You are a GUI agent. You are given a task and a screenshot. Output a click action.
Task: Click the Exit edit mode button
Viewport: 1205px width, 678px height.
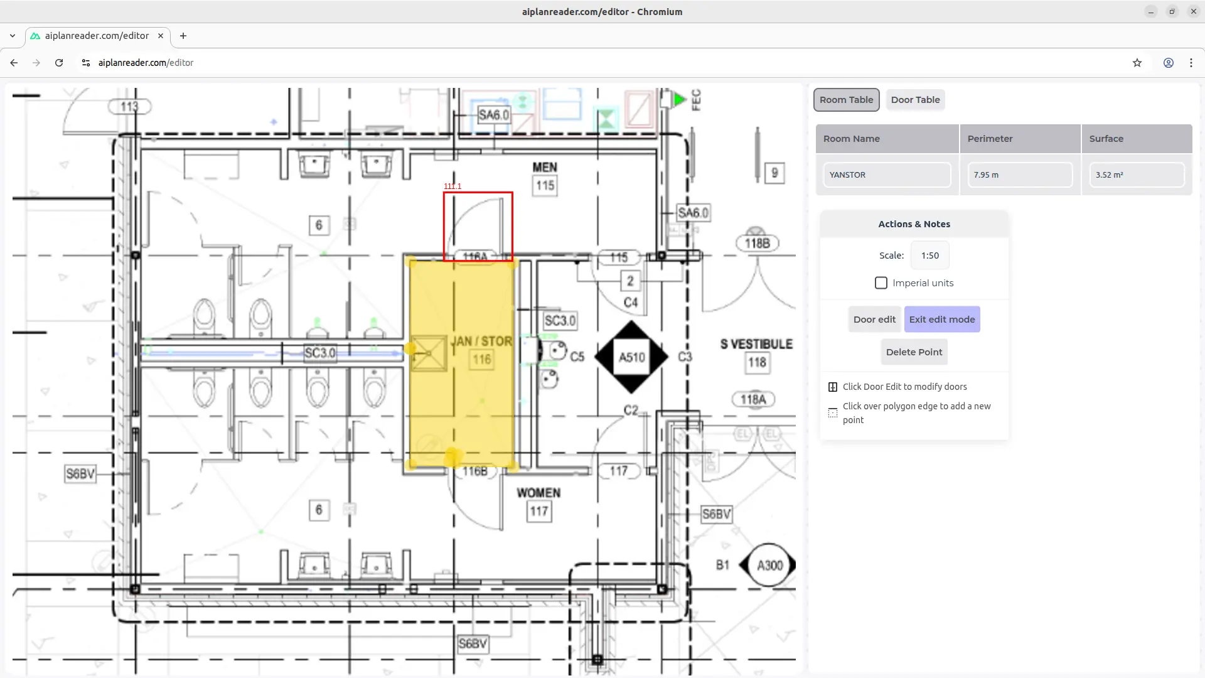pos(941,320)
